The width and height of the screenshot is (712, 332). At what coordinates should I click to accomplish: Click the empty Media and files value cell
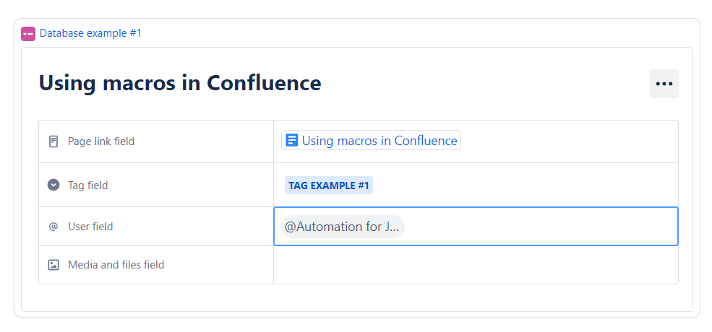click(475, 265)
